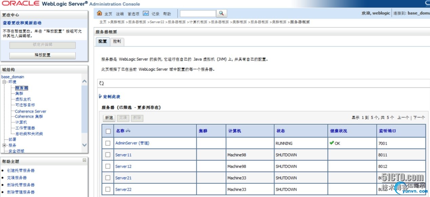The image size is (430, 197).
Task: Select 服务器 in the domain tree
Action: click(x=21, y=88)
